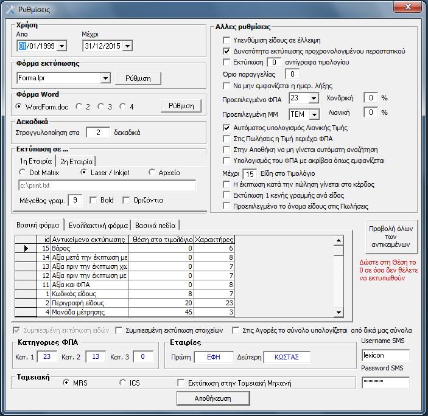The width and height of the screenshot is (428, 416).
Task: Click the 'Δεύτερη' company field with ΚΩΣΤΑΣ
Action: [x=287, y=357]
